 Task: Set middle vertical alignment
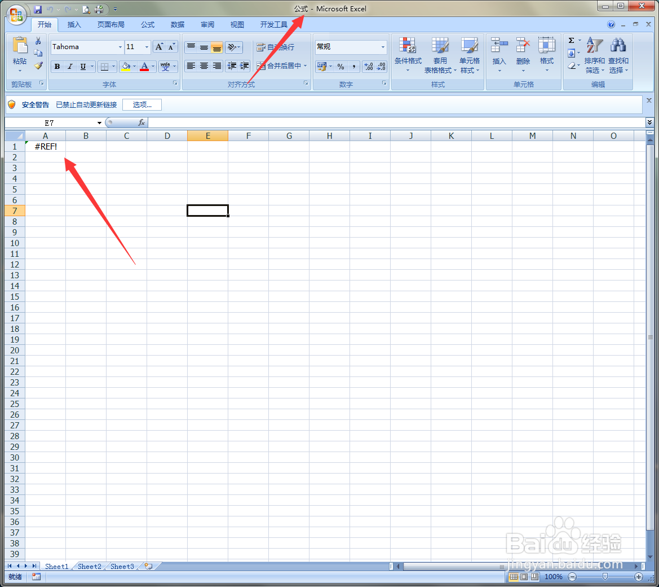click(204, 47)
